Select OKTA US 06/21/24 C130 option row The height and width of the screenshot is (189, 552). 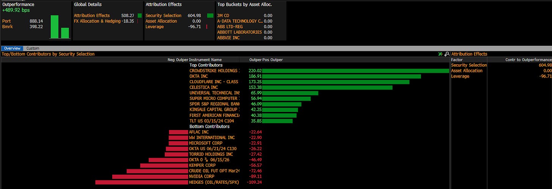click(212, 149)
